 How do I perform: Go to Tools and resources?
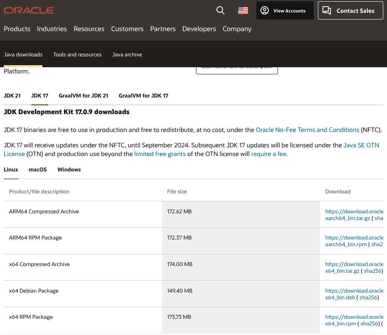coord(77,54)
